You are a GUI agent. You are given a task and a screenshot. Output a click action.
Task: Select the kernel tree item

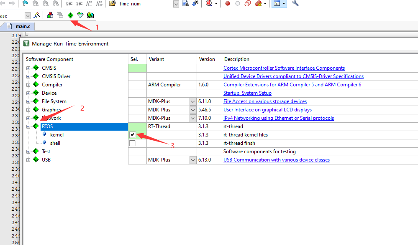[x=56, y=135]
